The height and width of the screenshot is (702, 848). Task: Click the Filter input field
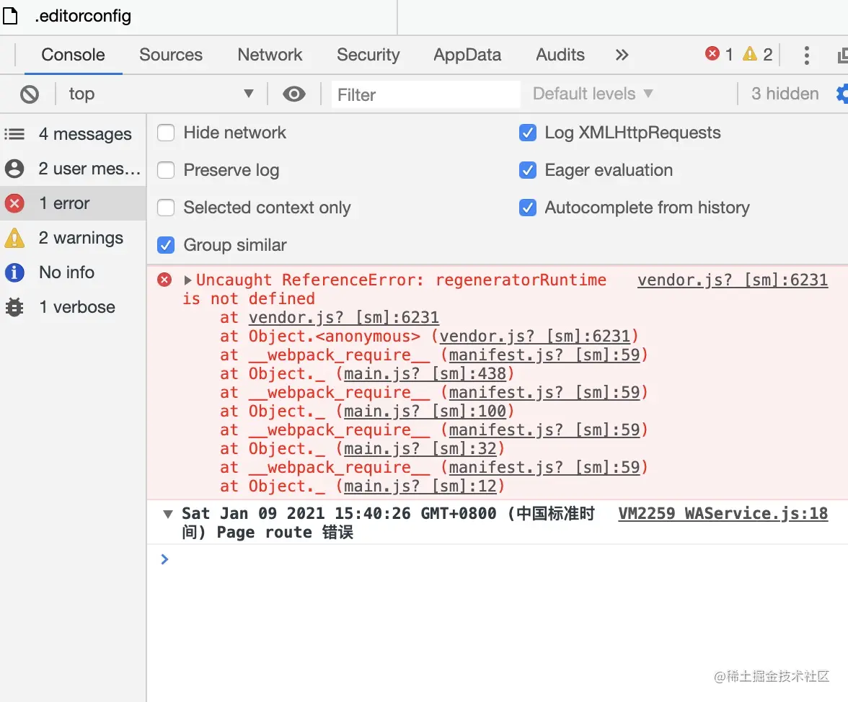[x=425, y=94]
